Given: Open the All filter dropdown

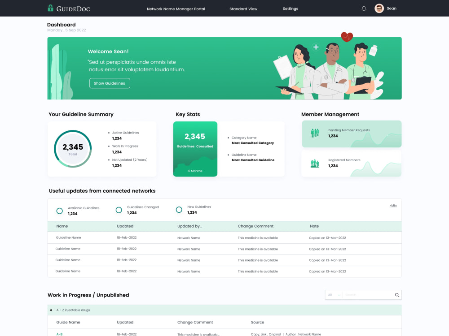Looking at the screenshot, I should tap(334, 295).
